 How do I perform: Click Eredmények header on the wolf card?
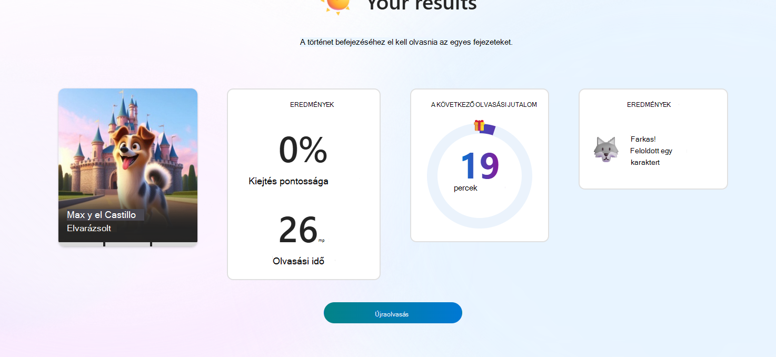click(649, 105)
